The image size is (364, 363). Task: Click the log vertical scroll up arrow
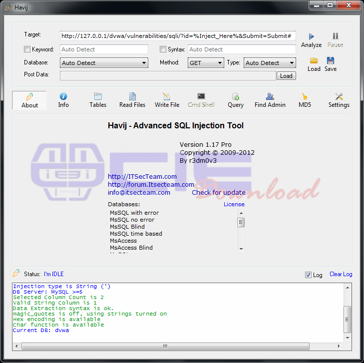click(348, 288)
